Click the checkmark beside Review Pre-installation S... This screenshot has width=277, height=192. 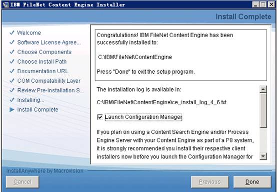[x=12, y=90]
